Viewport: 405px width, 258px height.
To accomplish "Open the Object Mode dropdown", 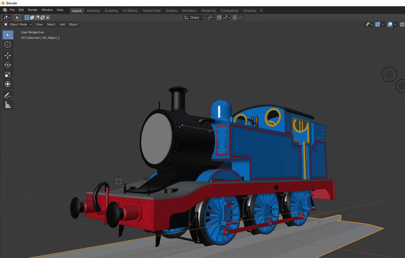I will click(x=18, y=24).
